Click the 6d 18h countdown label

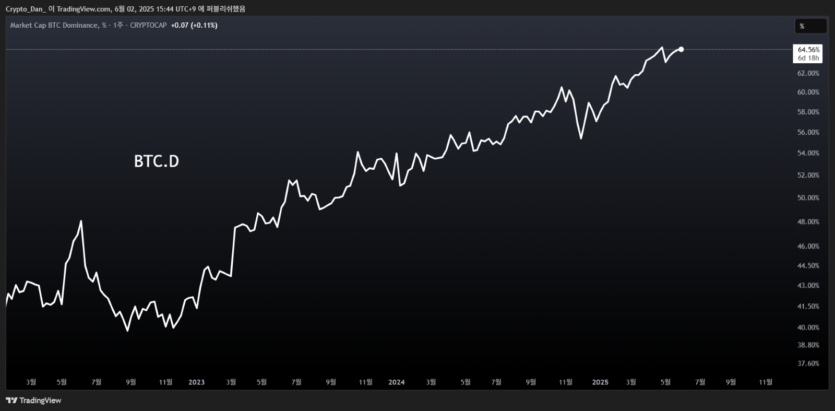click(808, 58)
